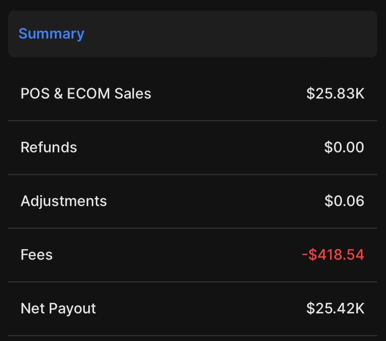Select the Fees label
386x341 pixels.
pos(36,255)
